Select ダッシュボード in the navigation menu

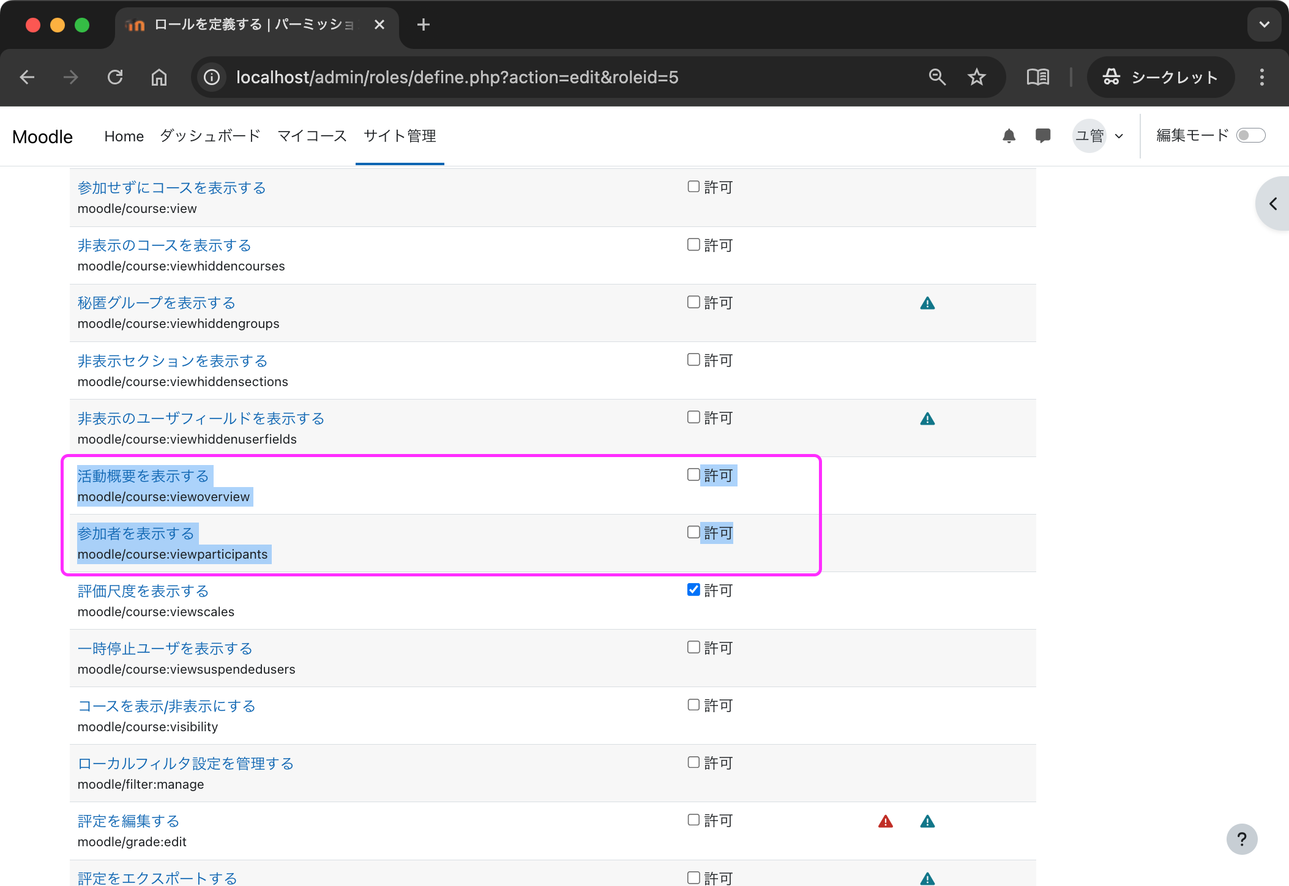click(209, 136)
